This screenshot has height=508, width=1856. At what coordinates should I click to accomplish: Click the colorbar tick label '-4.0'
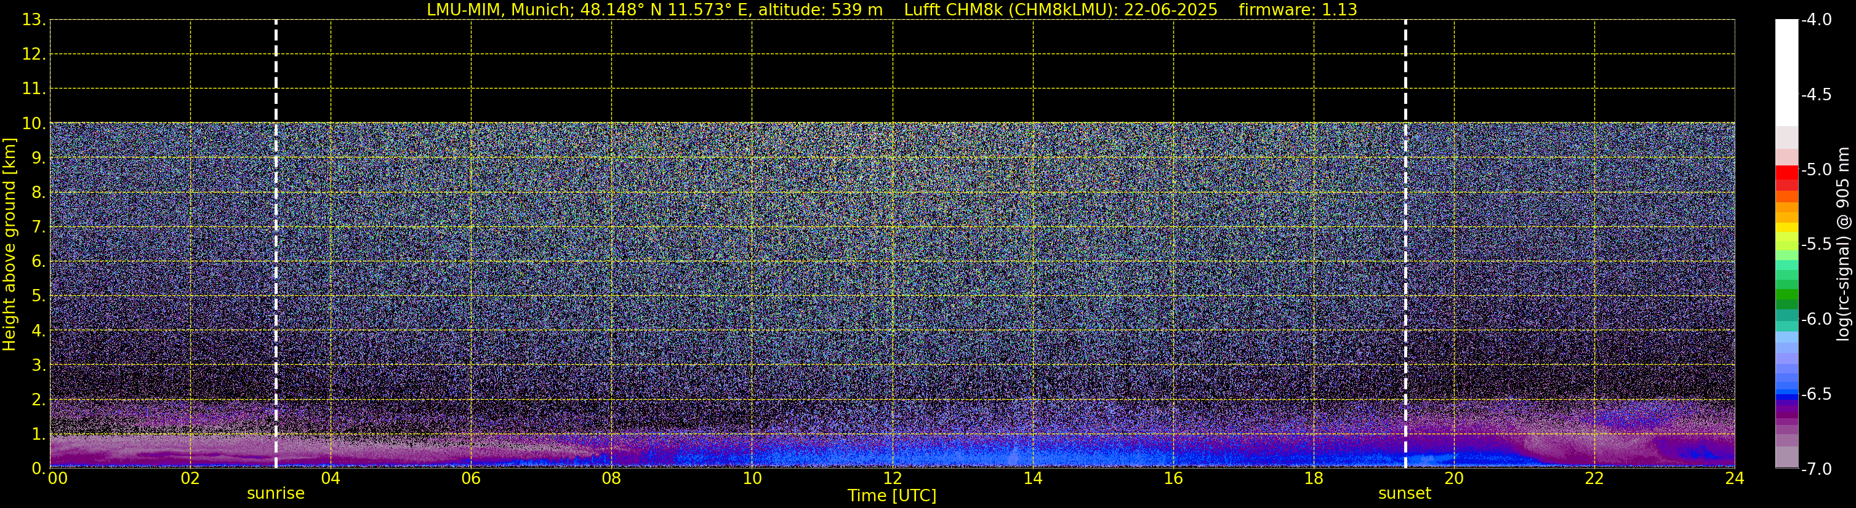click(x=1817, y=20)
